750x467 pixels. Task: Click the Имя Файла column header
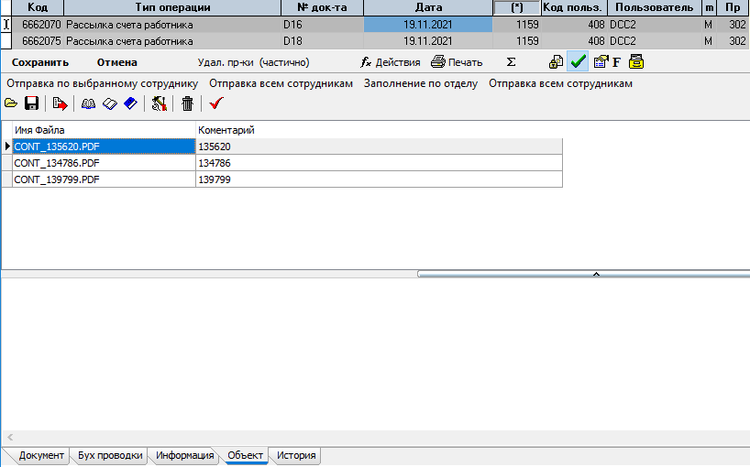pos(104,130)
